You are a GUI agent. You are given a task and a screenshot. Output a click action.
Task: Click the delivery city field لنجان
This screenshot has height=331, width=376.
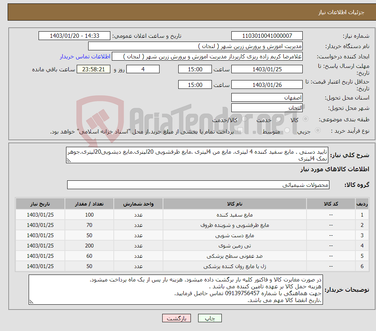(267, 108)
